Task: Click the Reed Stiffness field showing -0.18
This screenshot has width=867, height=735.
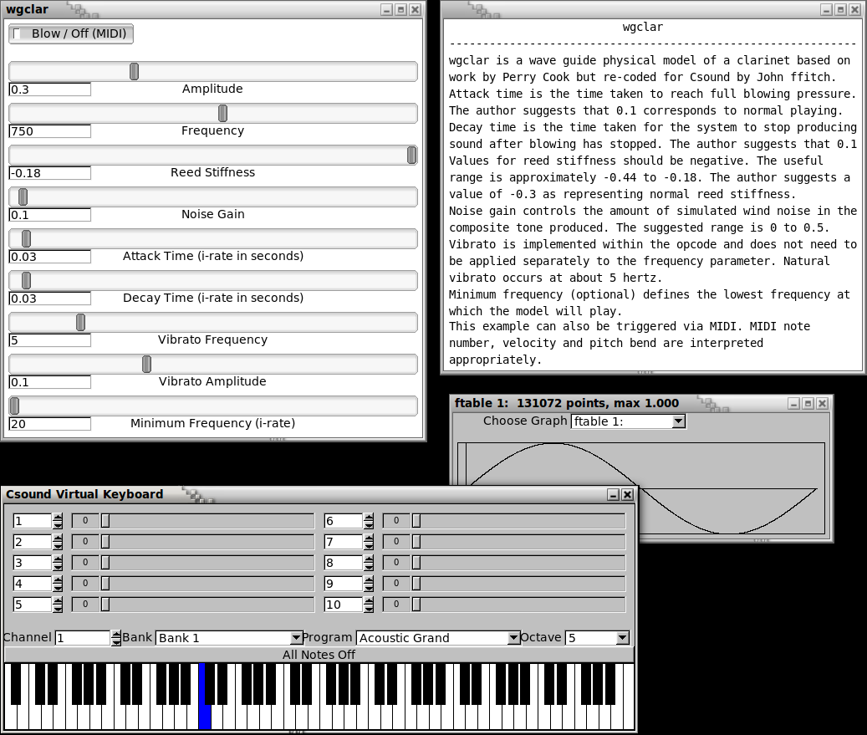Action: tap(50, 173)
